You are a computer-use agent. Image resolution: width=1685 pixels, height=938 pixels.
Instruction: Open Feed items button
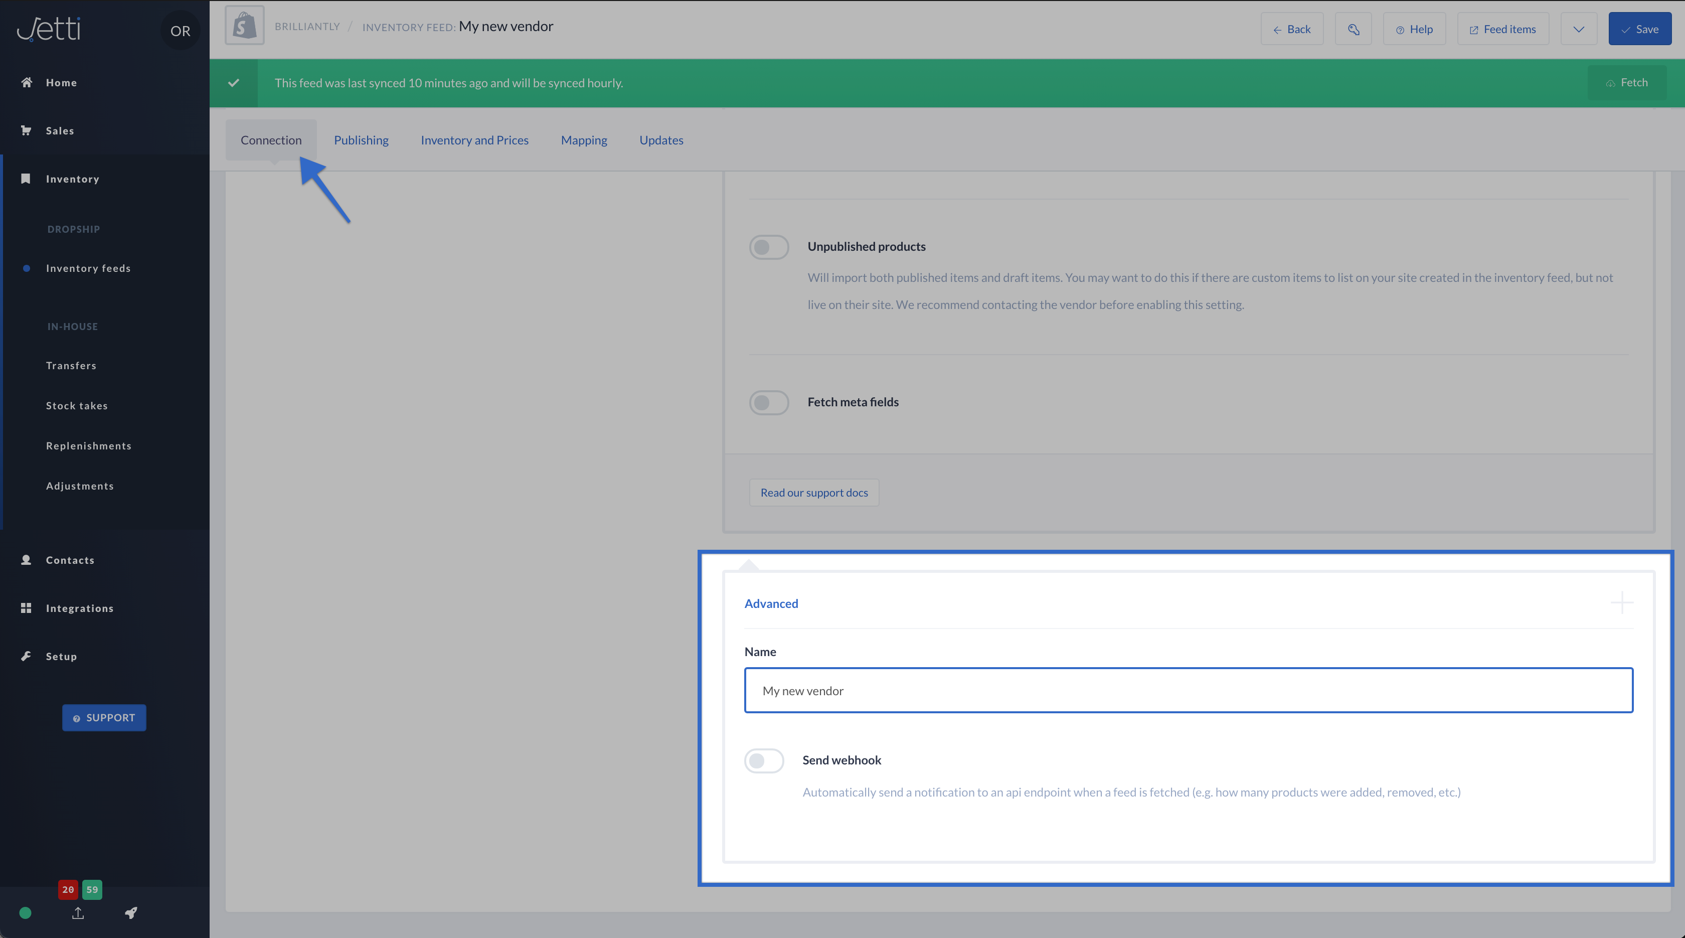pyautogui.click(x=1502, y=29)
